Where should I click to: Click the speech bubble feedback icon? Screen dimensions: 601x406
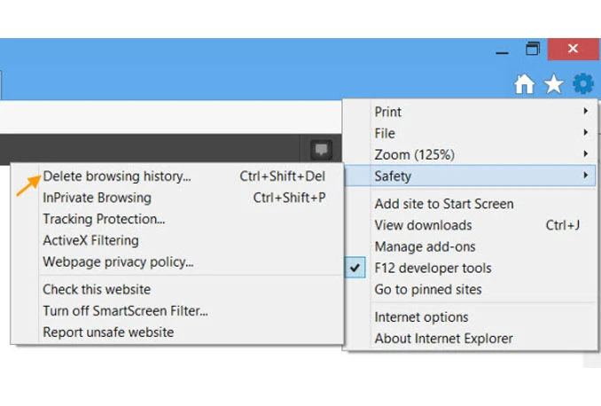tap(321, 150)
